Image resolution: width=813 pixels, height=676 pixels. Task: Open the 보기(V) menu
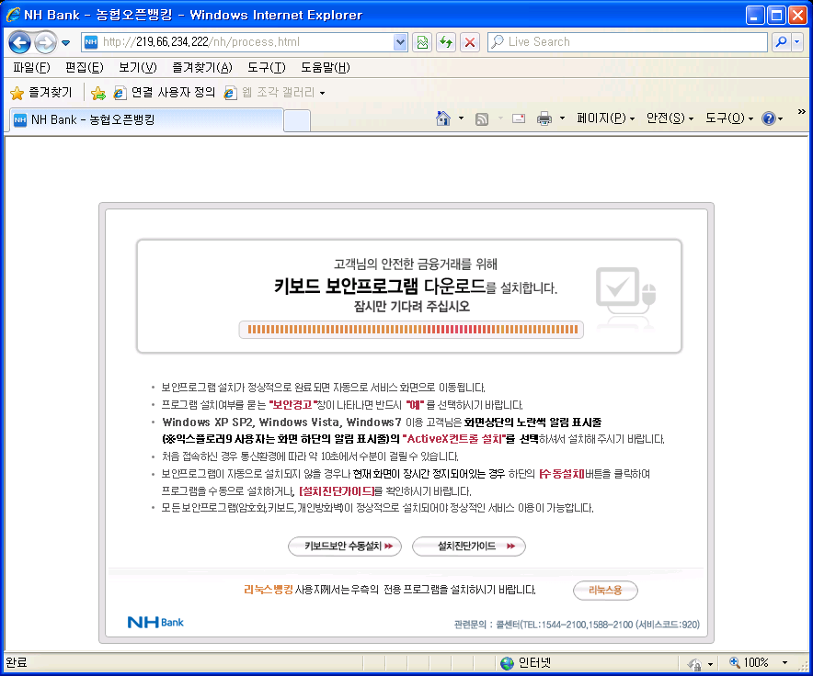(x=137, y=67)
